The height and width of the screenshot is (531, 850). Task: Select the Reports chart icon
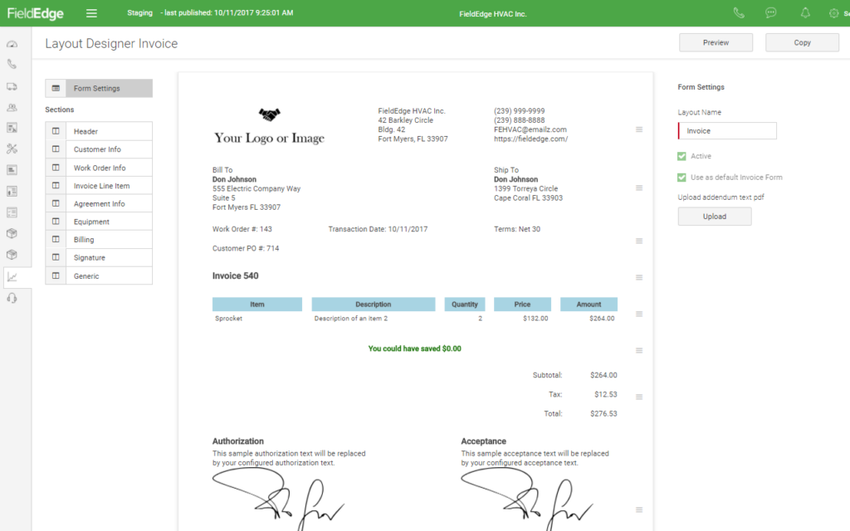(x=12, y=276)
